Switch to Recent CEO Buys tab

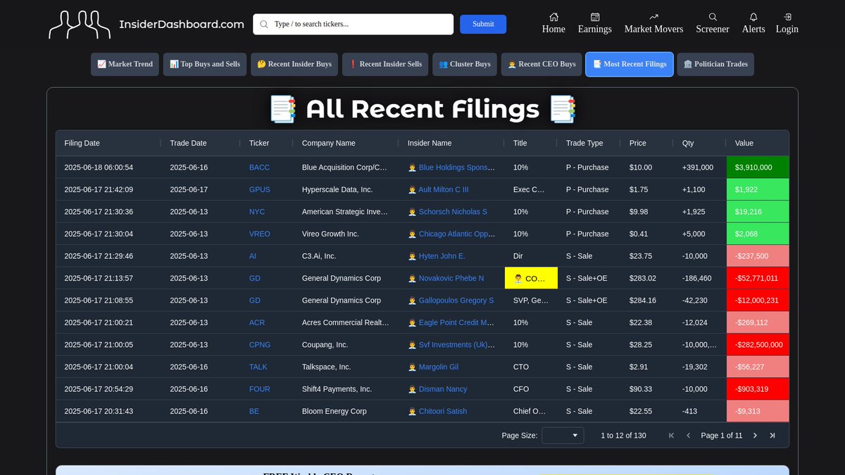tap(542, 64)
